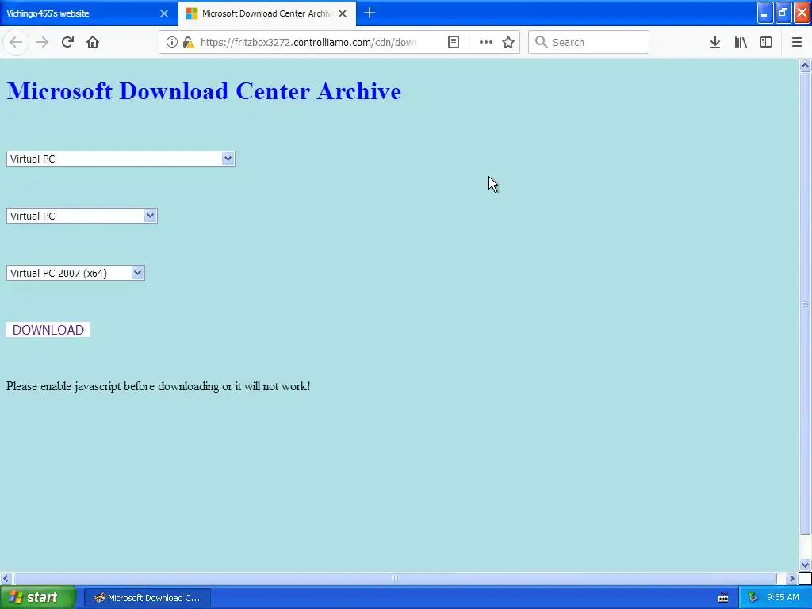Click the 9:55 AM taskbar clock
The height and width of the screenshot is (609, 812).
pos(783,597)
